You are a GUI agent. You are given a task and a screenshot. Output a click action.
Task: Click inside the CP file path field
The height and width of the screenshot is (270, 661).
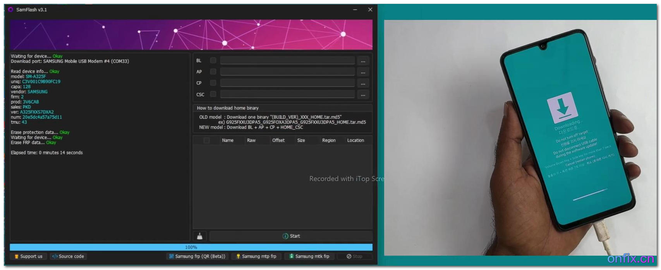[x=287, y=83]
